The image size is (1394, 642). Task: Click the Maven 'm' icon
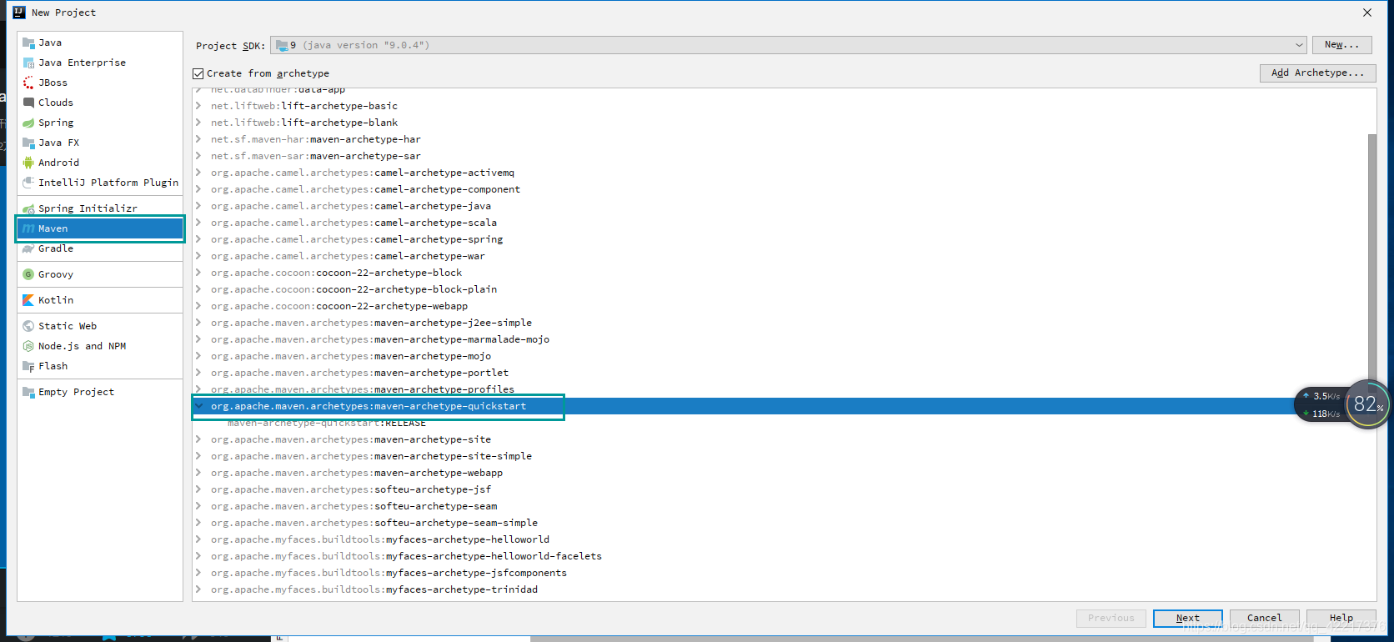click(28, 228)
